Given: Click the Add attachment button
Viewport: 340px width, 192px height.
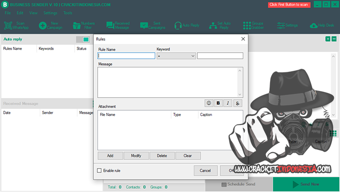Looking at the screenshot, I should click(110, 156).
